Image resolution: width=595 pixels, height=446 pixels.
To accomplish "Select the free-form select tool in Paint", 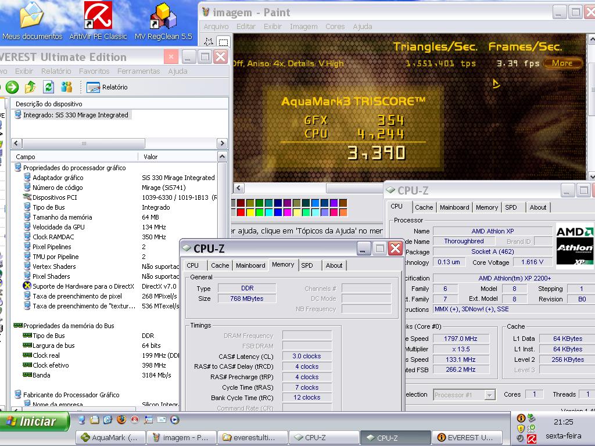I will tap(209, 41).
